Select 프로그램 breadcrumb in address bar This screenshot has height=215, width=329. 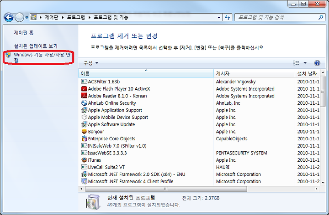coord(76,17)
